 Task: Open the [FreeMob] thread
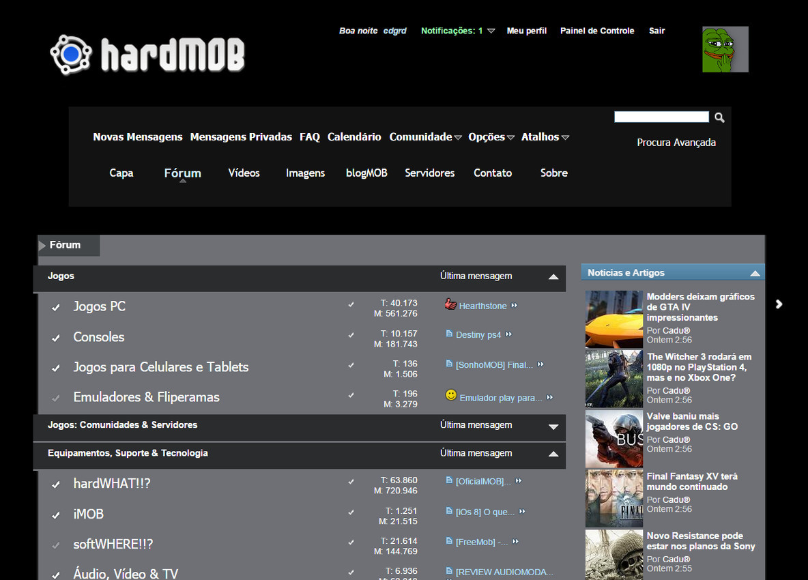point(482,542)
